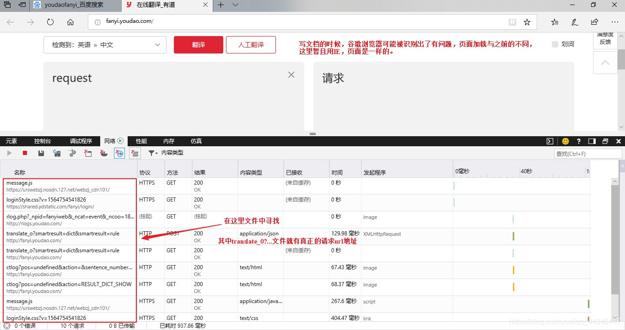Focus the 查找 search field

tap(588, 154)
